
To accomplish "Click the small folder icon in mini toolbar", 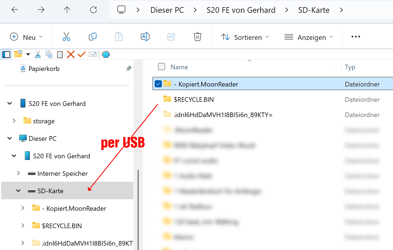I will tap(18, 54).
